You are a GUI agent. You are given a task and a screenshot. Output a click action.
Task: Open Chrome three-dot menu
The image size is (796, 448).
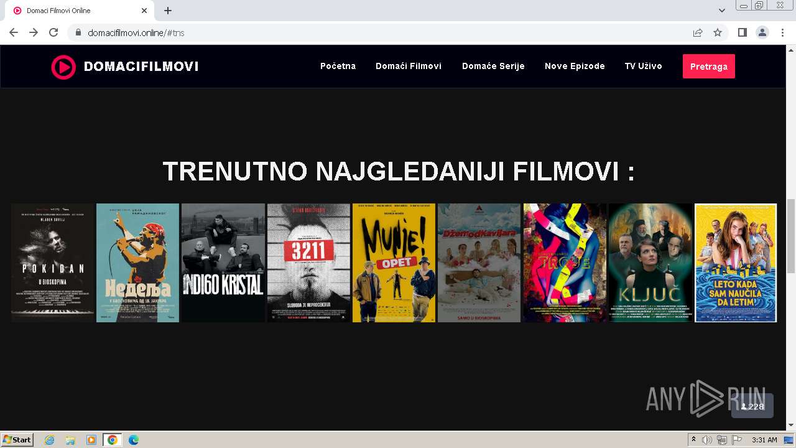(782, 32)
